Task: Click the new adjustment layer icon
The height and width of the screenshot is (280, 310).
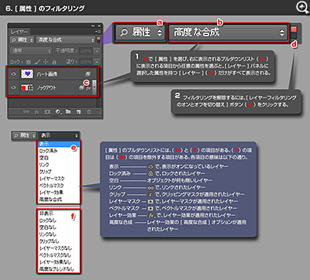Action: [58, 111]
